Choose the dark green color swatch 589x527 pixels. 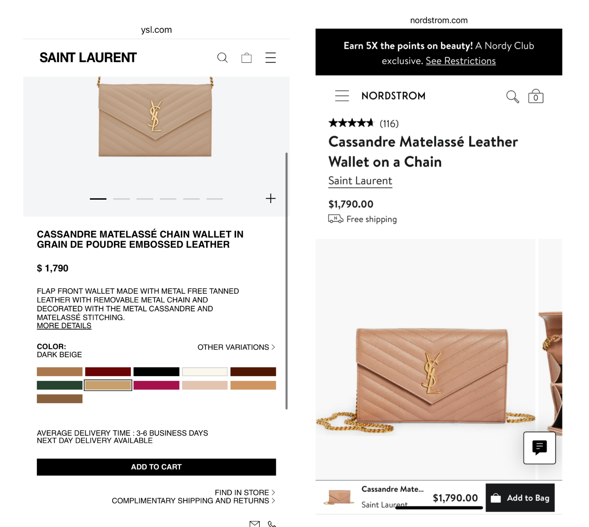59,385
